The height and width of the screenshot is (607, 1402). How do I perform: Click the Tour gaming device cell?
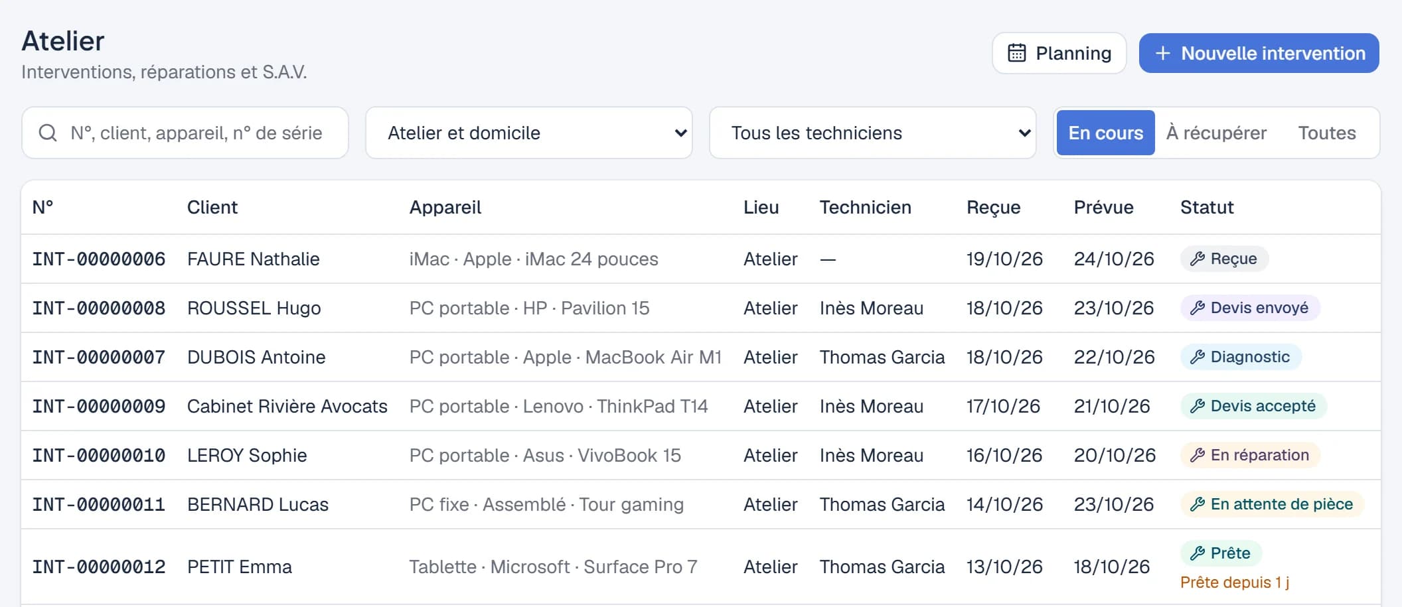point(546,504)
